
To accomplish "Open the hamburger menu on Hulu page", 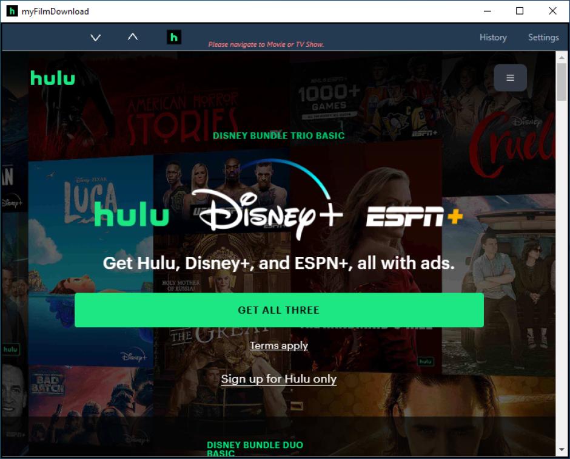I will tap(510, 78).
